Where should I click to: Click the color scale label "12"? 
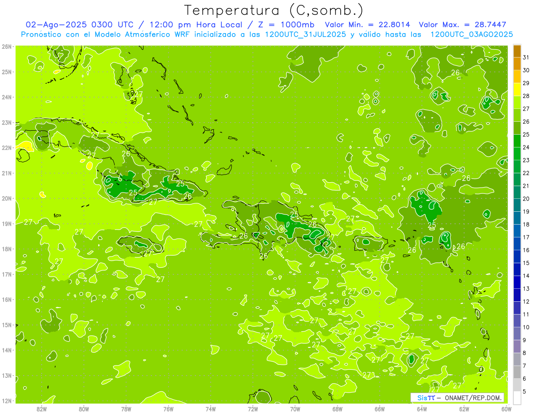click(x=526, y=301)
